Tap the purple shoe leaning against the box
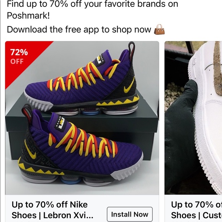This screenshot has width=222, height=222. (x=80, y=146)
